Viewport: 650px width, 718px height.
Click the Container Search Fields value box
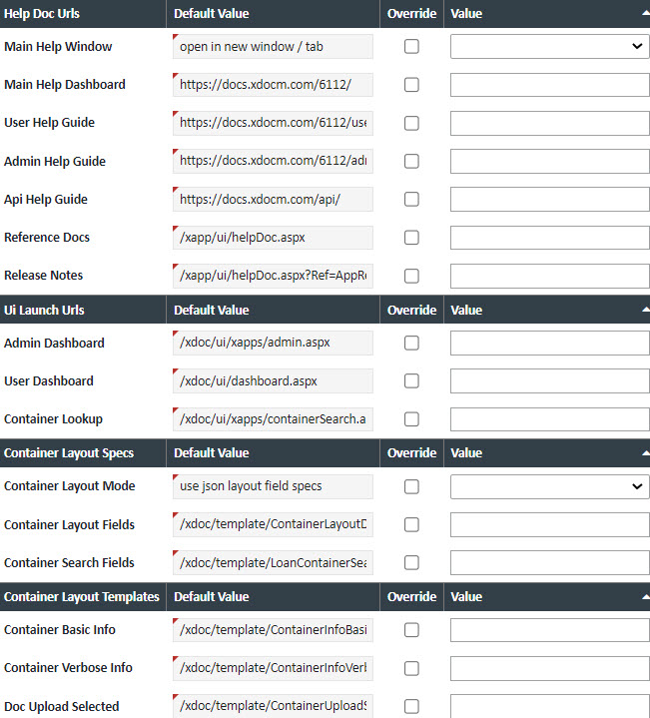(x=549, y=563)
